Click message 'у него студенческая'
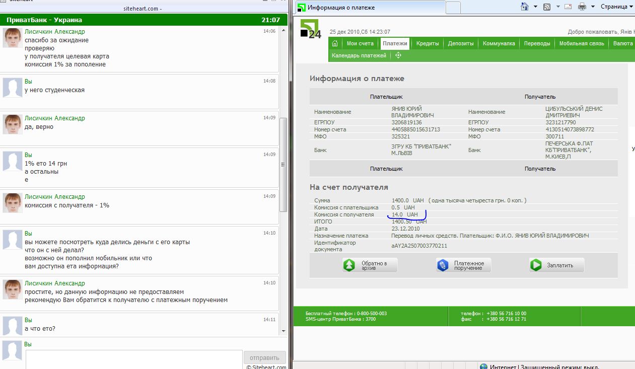Image resolution: width=635 pixels, height=369 pixels. [54, 90]
